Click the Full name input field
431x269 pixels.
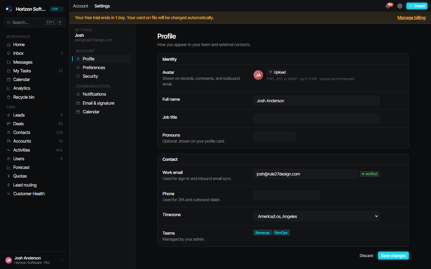click(316, 101)
